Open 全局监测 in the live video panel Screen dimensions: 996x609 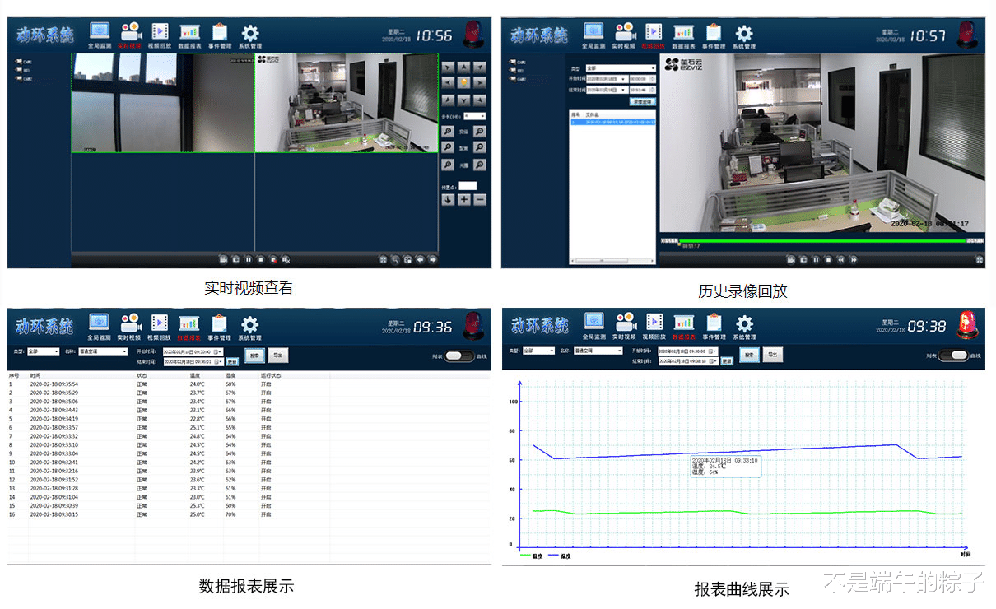(100, 36)
